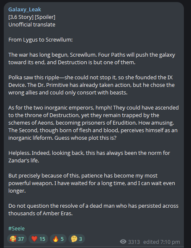Click the 'Do not question the resolve' line
Viewport: 191px width, 248px height.
(x=93, y=206)
